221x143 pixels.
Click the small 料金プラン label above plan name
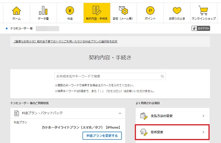pyautogui.click(x=21, y=122)
